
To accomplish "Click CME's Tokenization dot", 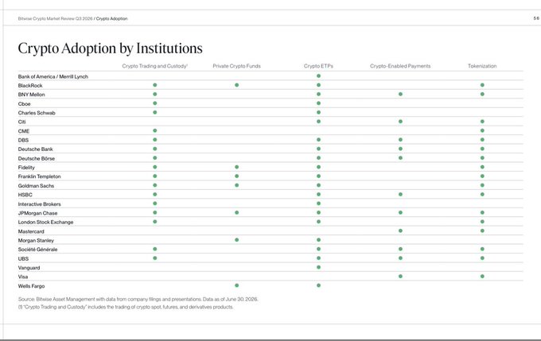I will pyautogui.click(x=482, y=130).
